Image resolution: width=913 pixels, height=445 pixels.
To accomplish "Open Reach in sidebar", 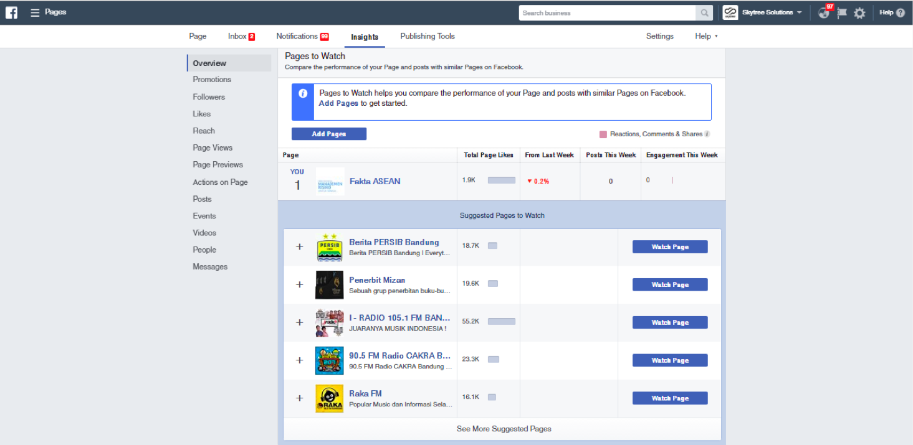I will [x=204, y=131].
